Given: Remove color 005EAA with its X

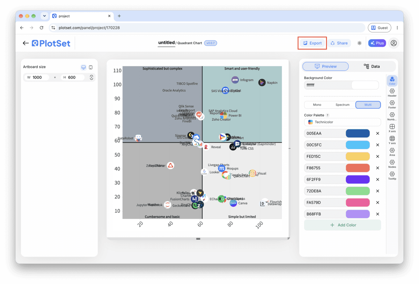Looking at the screenshot, I should (377, 133).
